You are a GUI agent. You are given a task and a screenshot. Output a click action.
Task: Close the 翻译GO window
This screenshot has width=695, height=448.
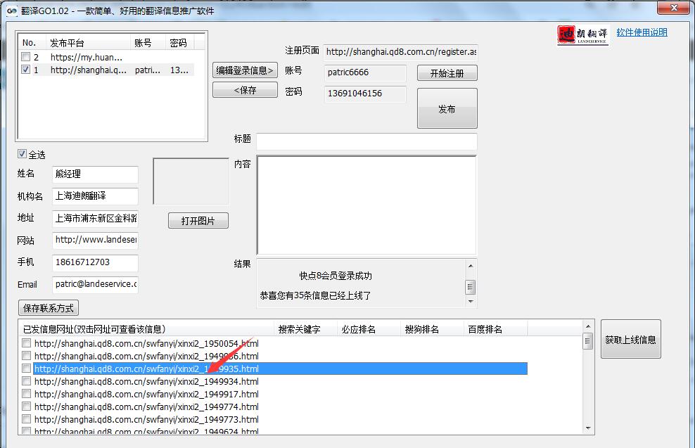tap(674, 8)
